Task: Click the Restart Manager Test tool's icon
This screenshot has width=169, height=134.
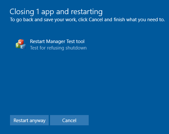Action: click(21, 44)
